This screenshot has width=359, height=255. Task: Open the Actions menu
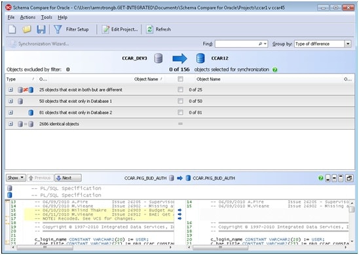pos(28,18)
